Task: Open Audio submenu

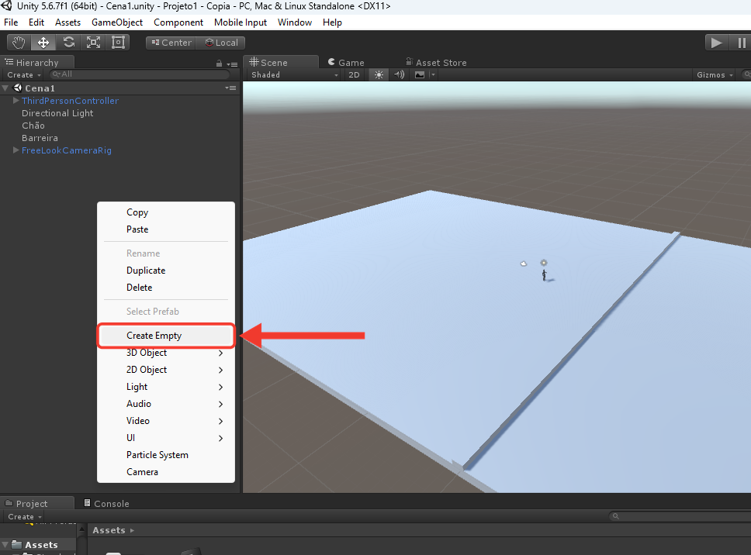Action: click(x=166, y=404)
